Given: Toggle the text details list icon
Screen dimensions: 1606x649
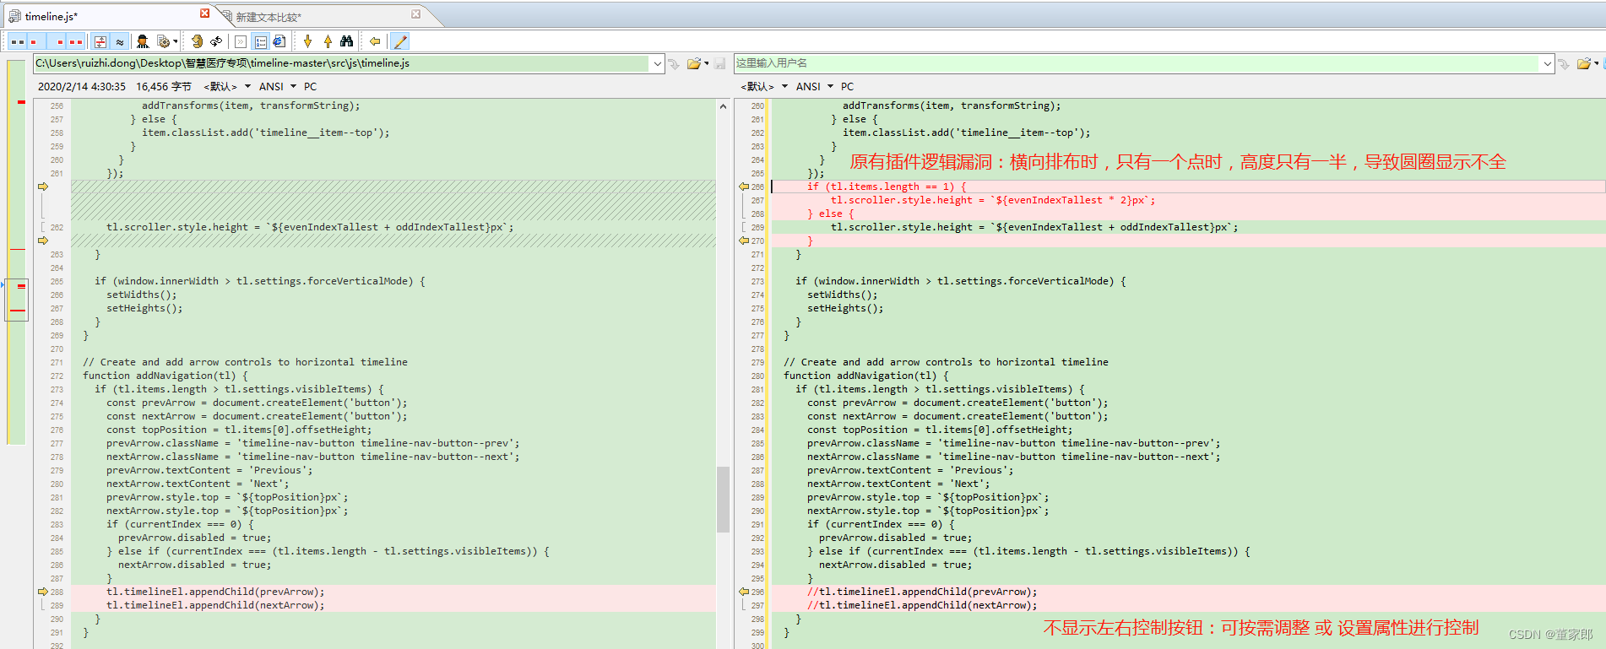Looking at the screenshot, I should pyautogui.click(x=260, y=41).
